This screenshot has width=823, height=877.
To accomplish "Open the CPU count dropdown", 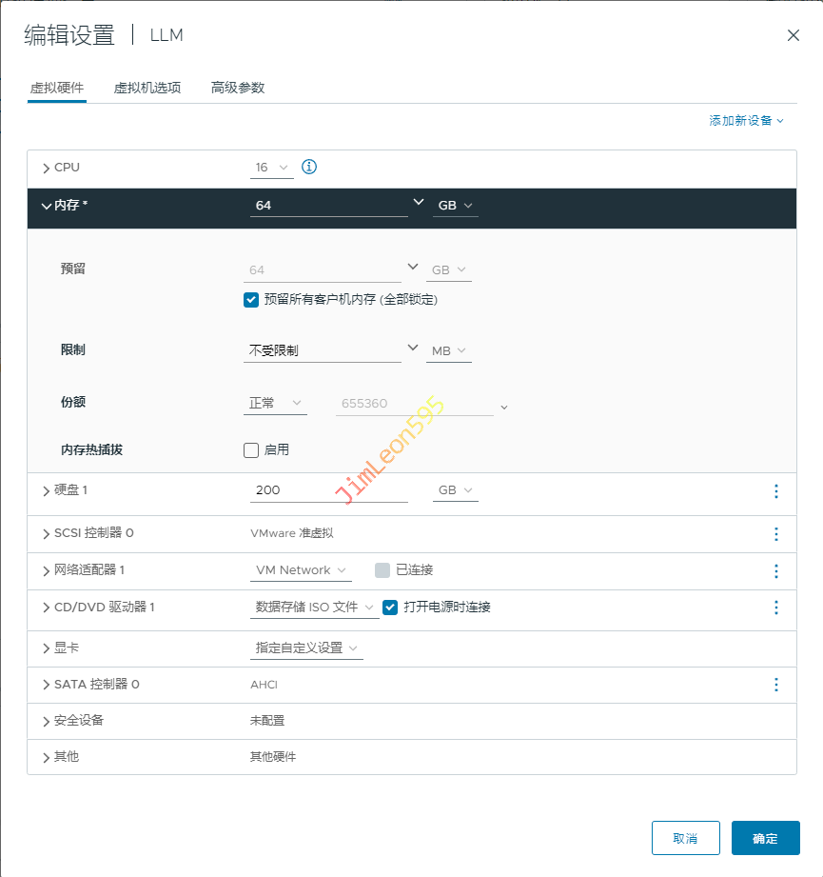I will pyautogui.click(x=272, y=168).
